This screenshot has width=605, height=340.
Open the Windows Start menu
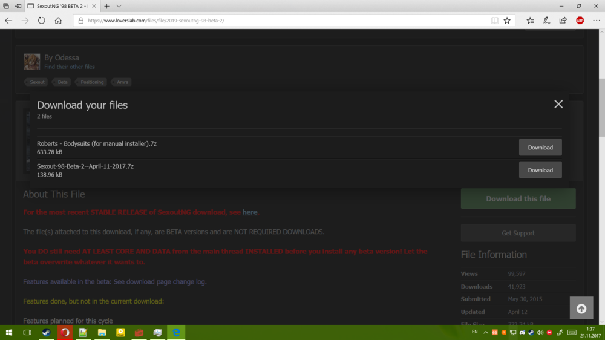[9, 332]
